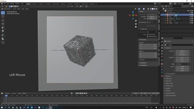Expand the Cube.001 tree item
The image size is (194, 109).
(x=166, y=19)
